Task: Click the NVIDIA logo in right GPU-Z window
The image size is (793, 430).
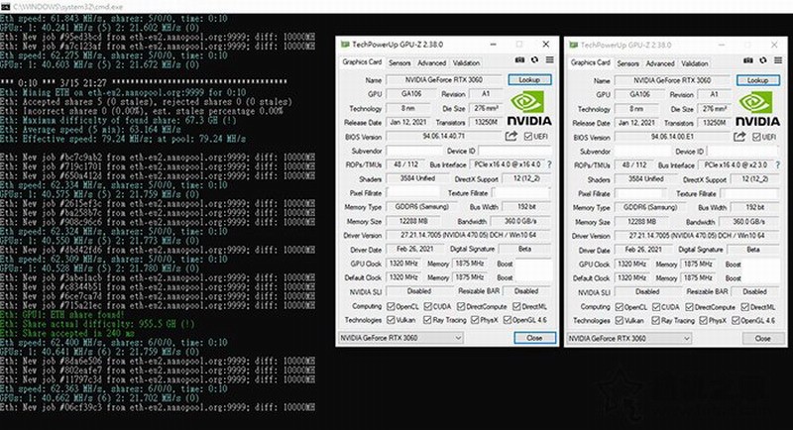Action: 759,108
